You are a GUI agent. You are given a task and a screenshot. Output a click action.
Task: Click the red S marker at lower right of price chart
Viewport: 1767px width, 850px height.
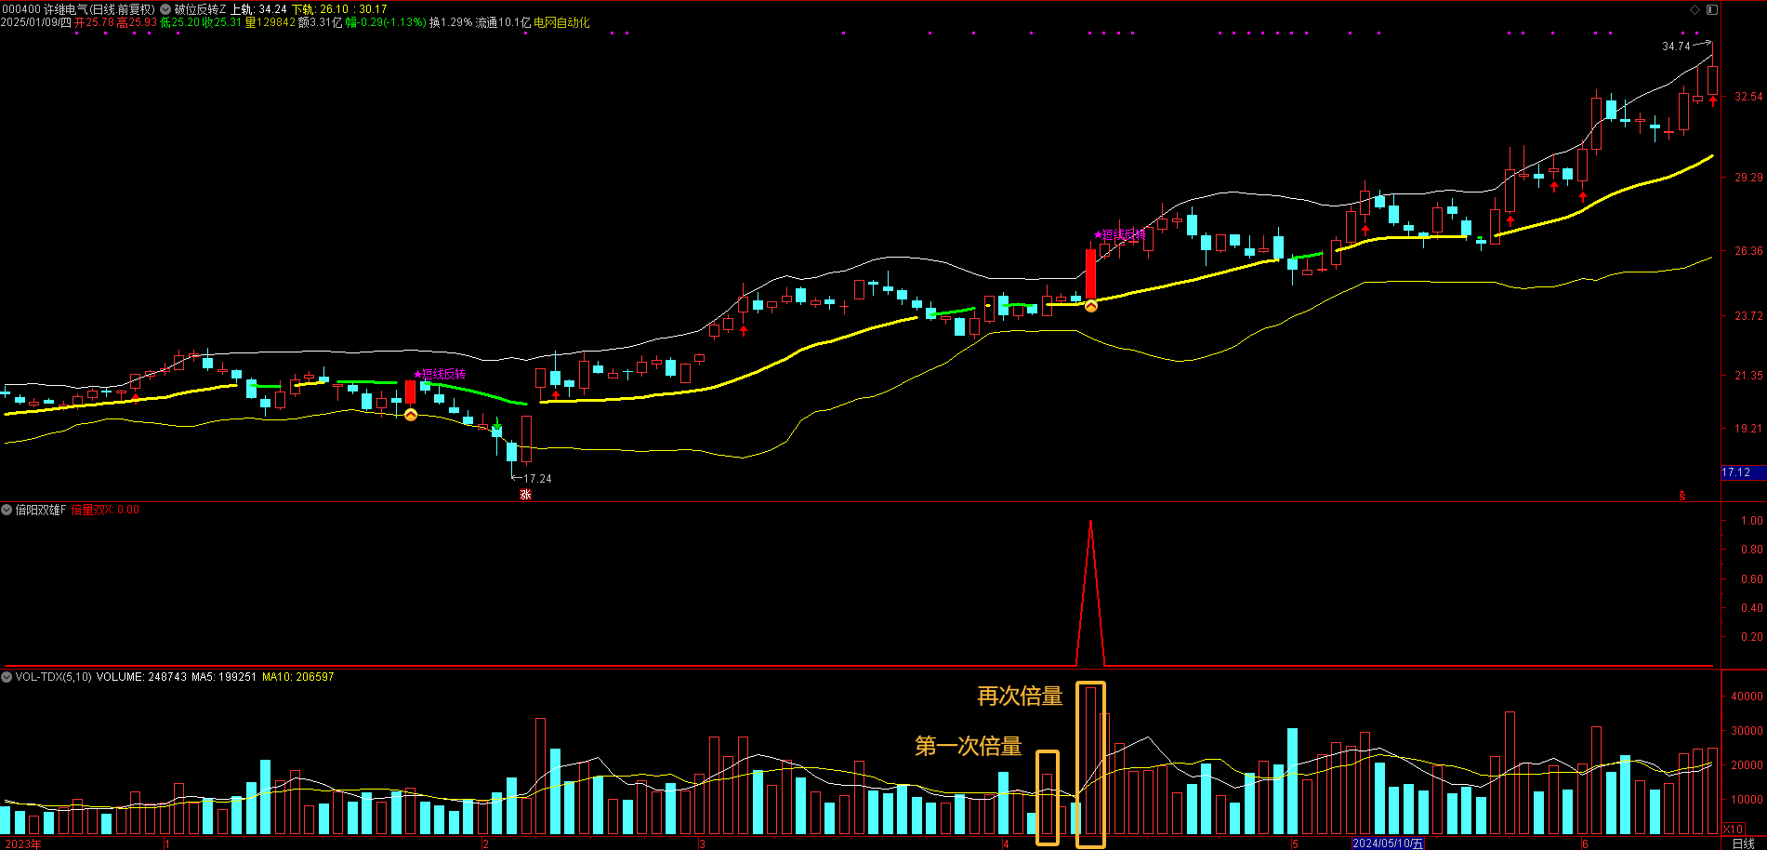[1682, 496]
